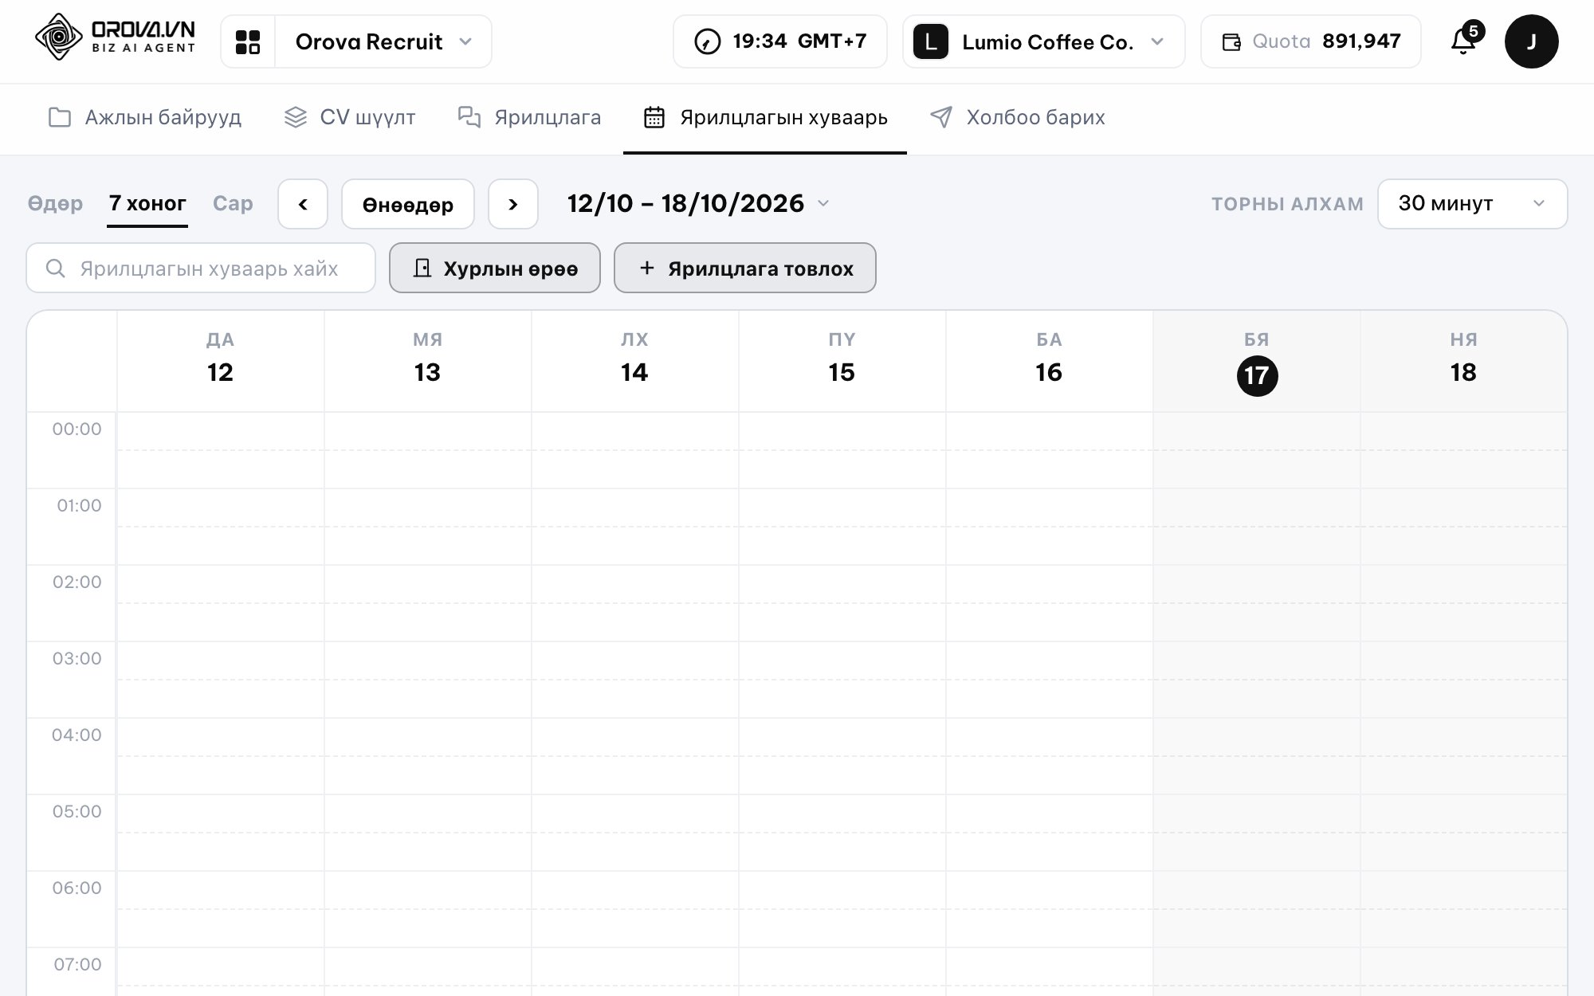The image size is (1594, 996).
Task: Open the Lumio Coffee Co. company dropdown
Action: click(1044, 41)
